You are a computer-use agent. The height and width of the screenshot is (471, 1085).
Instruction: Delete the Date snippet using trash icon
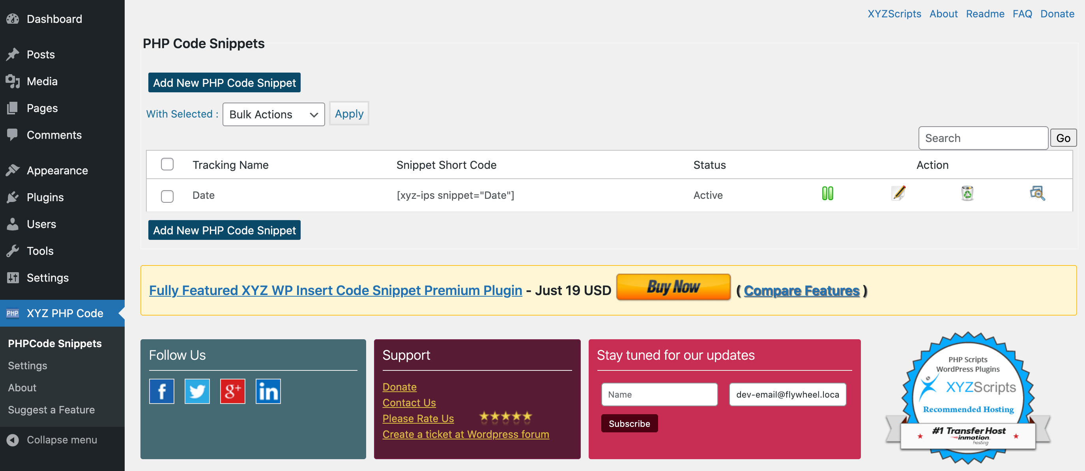(x=967, y=193)
